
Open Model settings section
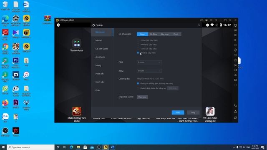[x=102, y=40]
